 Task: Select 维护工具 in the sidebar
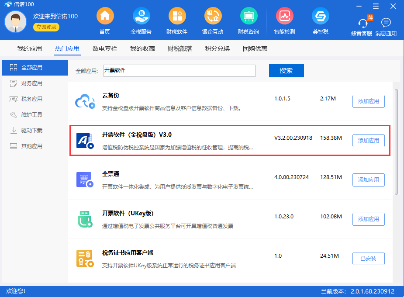(x=35, y=115)
